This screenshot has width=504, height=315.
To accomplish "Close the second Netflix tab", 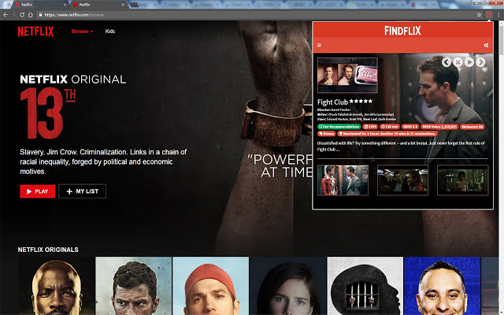I will (123, 5).
